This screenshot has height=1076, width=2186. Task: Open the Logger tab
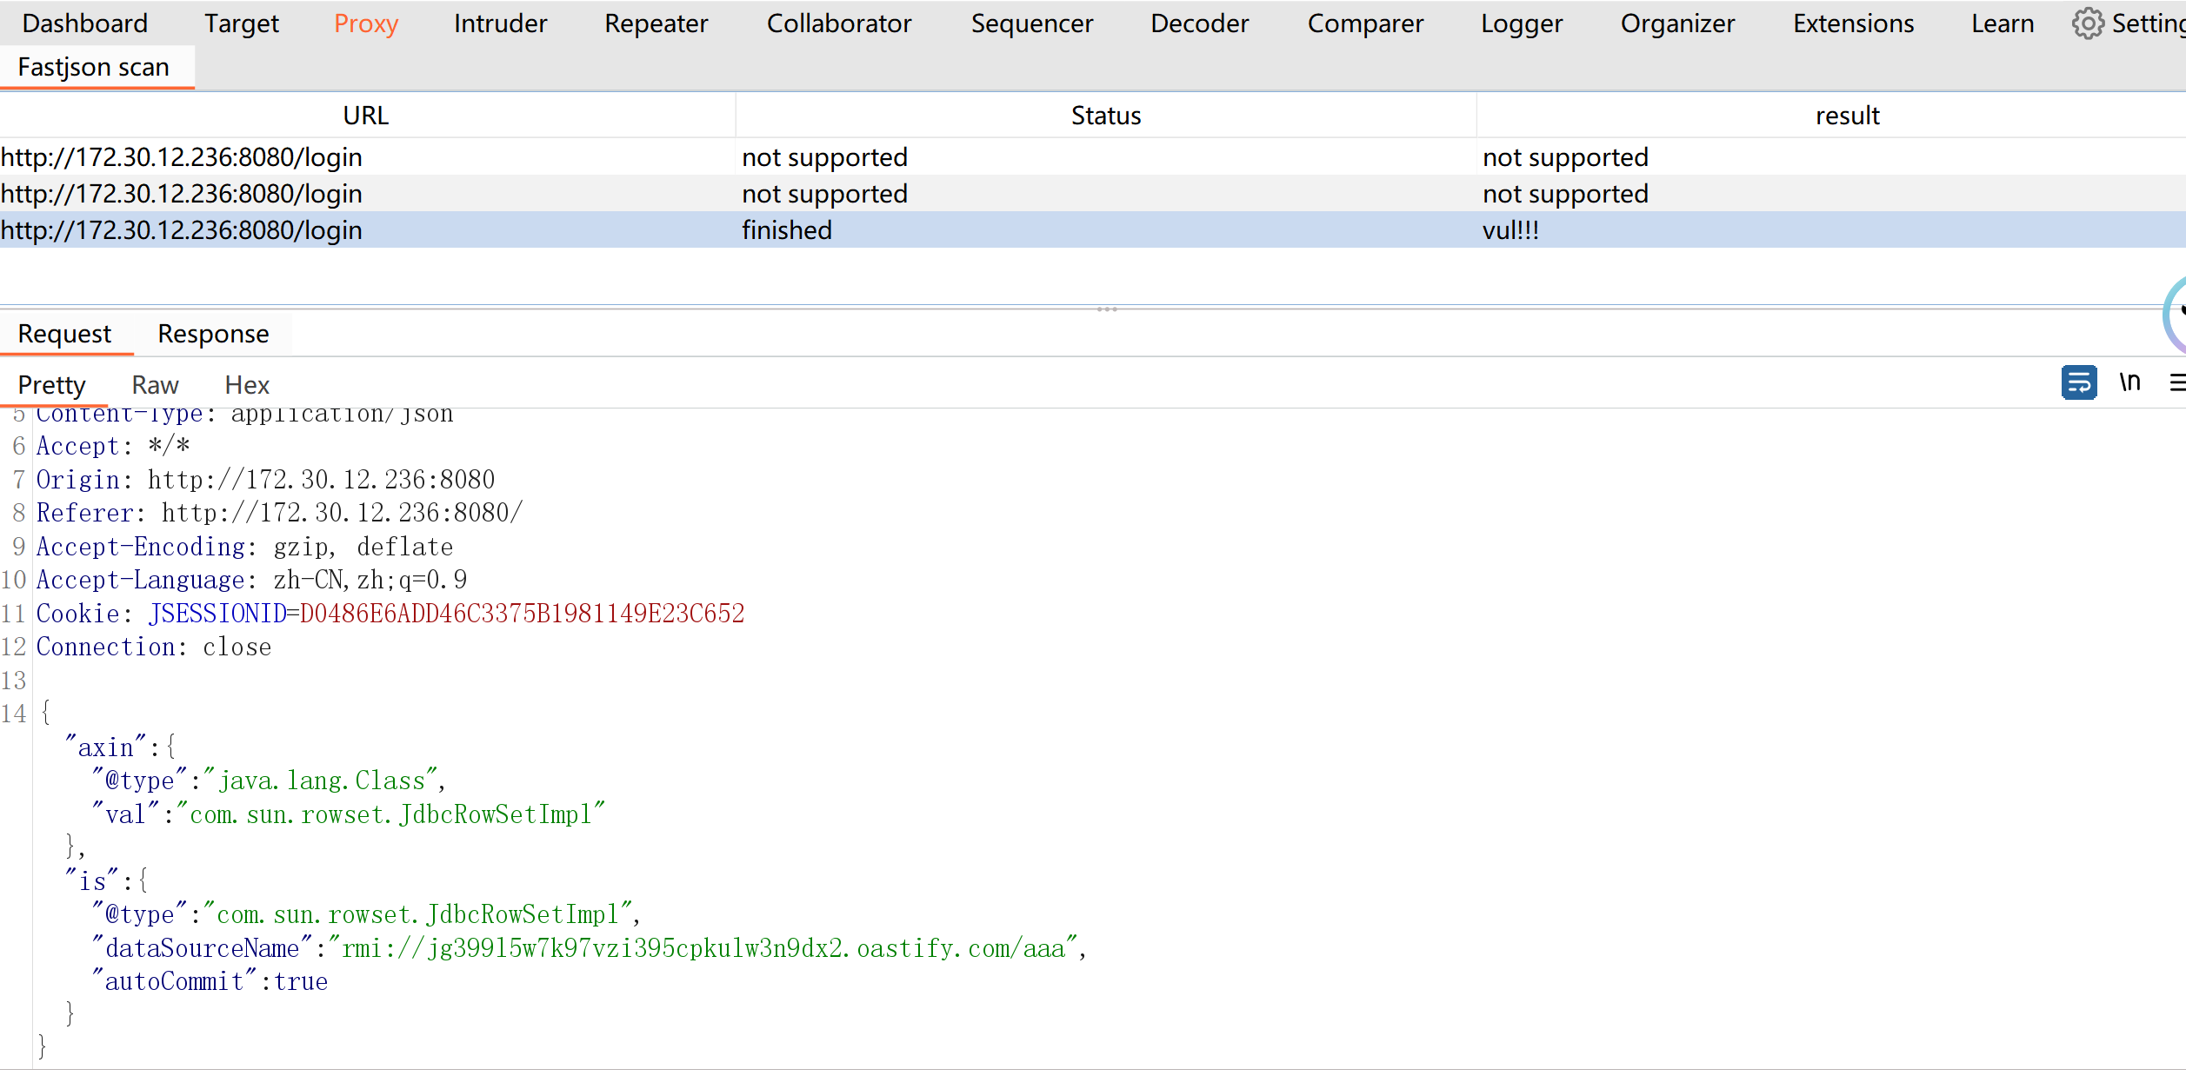[1522, 23]
